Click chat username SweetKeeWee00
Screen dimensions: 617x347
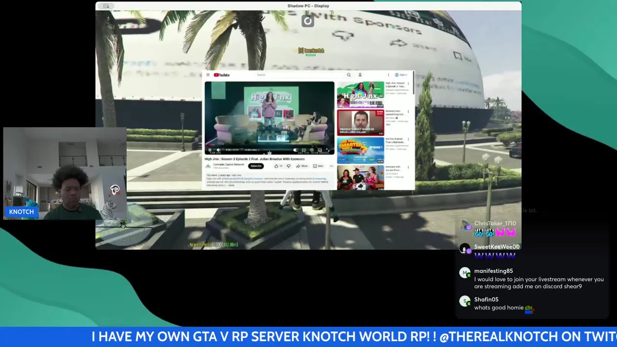(x=497, y=247)
